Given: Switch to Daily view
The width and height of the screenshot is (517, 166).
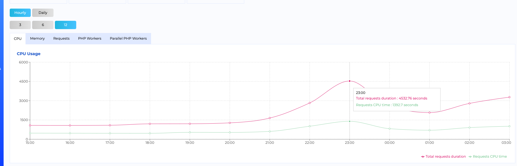Looking at the screenshot, I should point(43,13).
